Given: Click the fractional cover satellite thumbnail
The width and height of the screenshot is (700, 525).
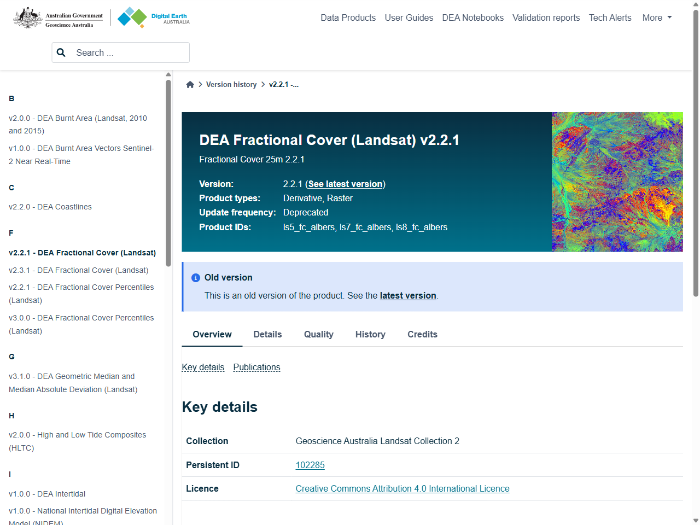Looking at the screenshot, I should (x=617, y=182).
